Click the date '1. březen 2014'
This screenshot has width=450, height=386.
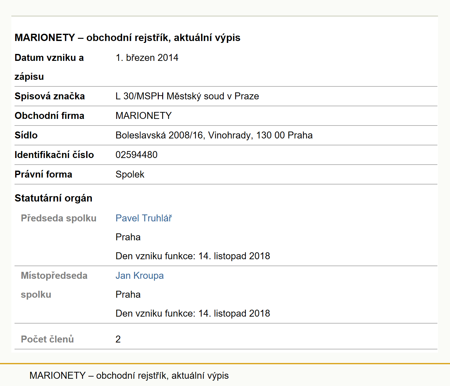coord(147,57)
